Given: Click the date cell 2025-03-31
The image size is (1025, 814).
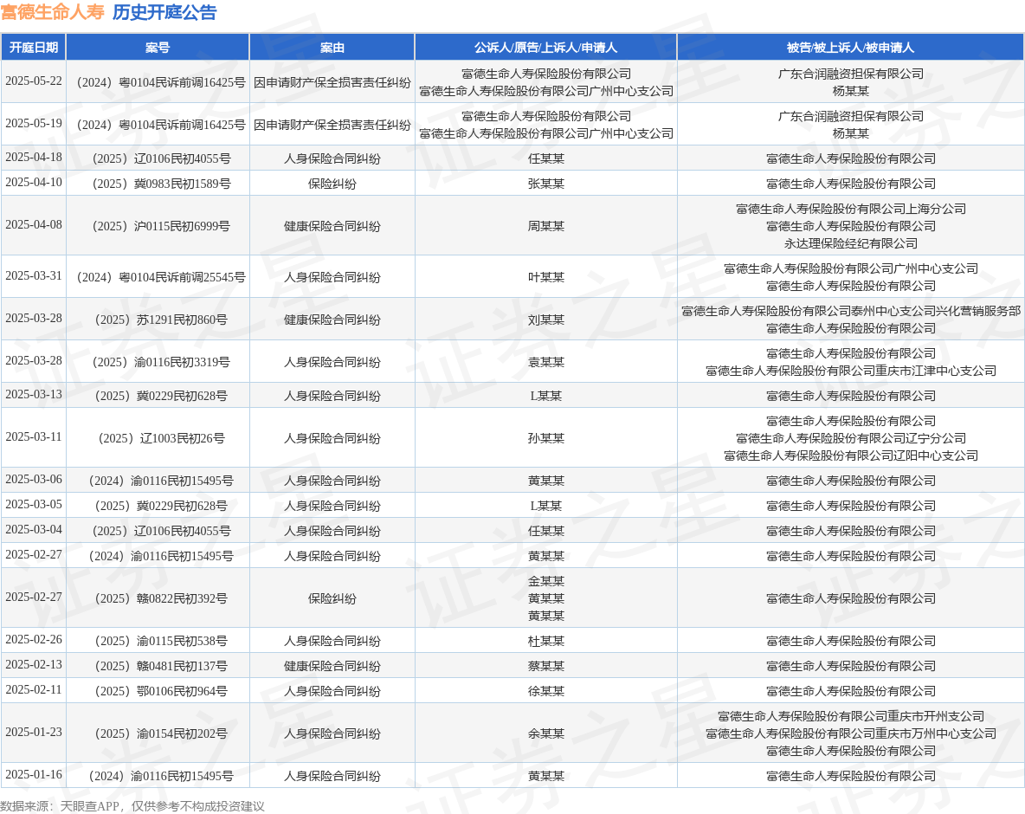Looking at the screenshot, I should (x=34, y=276).
